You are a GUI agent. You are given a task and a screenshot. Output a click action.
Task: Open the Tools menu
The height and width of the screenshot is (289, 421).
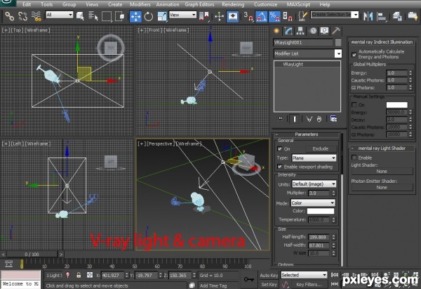point(47,4)
